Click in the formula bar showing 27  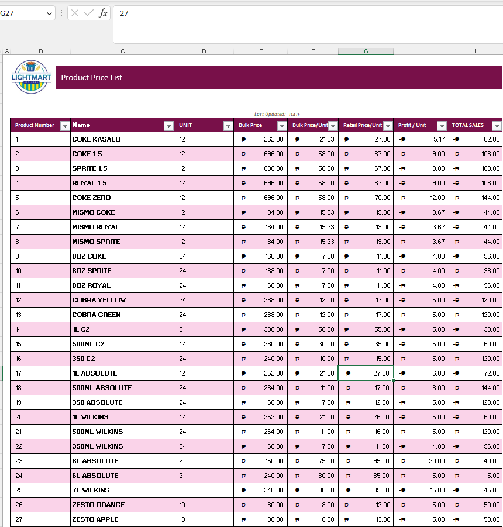click(308, 24)
